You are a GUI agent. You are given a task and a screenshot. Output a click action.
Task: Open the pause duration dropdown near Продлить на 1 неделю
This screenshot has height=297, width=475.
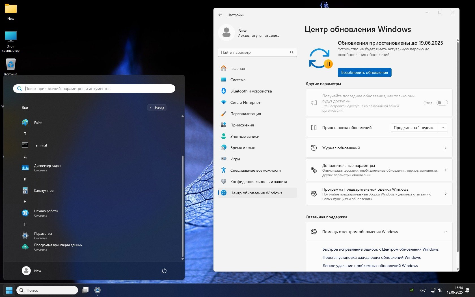coord(442,128)
